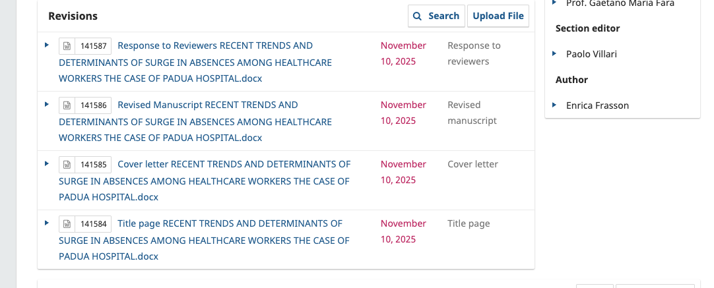Click the Upload File button

498,16
